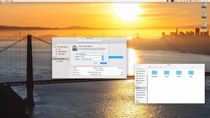Click the Finder search field
Image resolution: width=210 pixels, height=118 pixels.
193,67
